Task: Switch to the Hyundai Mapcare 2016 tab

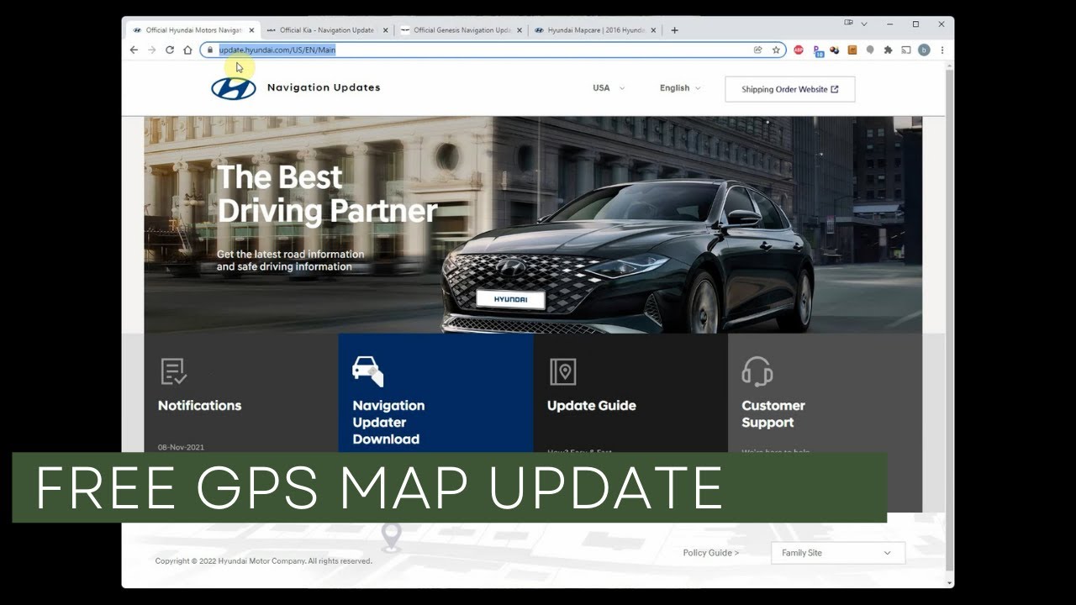Action: click(x=594, y=30)
